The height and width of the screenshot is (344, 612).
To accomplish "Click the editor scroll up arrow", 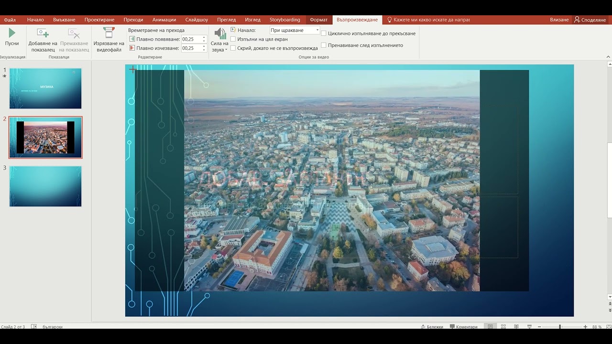I will 610,64.
